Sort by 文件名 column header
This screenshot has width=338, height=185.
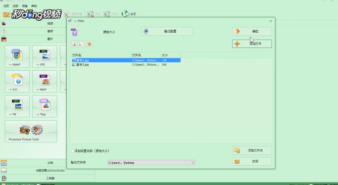coord(101,55)
